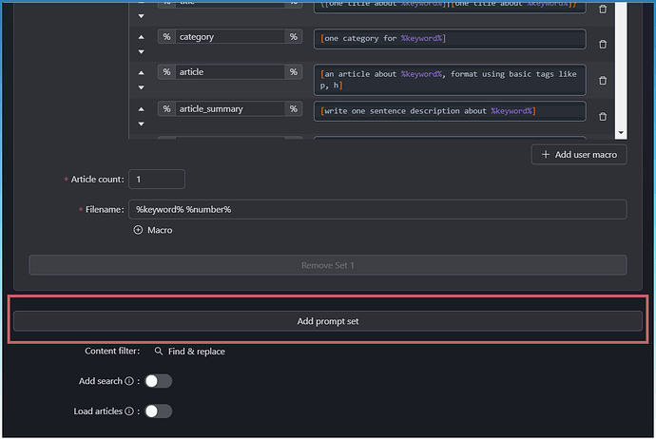Move the category macro up

click(x=142, y=37)
